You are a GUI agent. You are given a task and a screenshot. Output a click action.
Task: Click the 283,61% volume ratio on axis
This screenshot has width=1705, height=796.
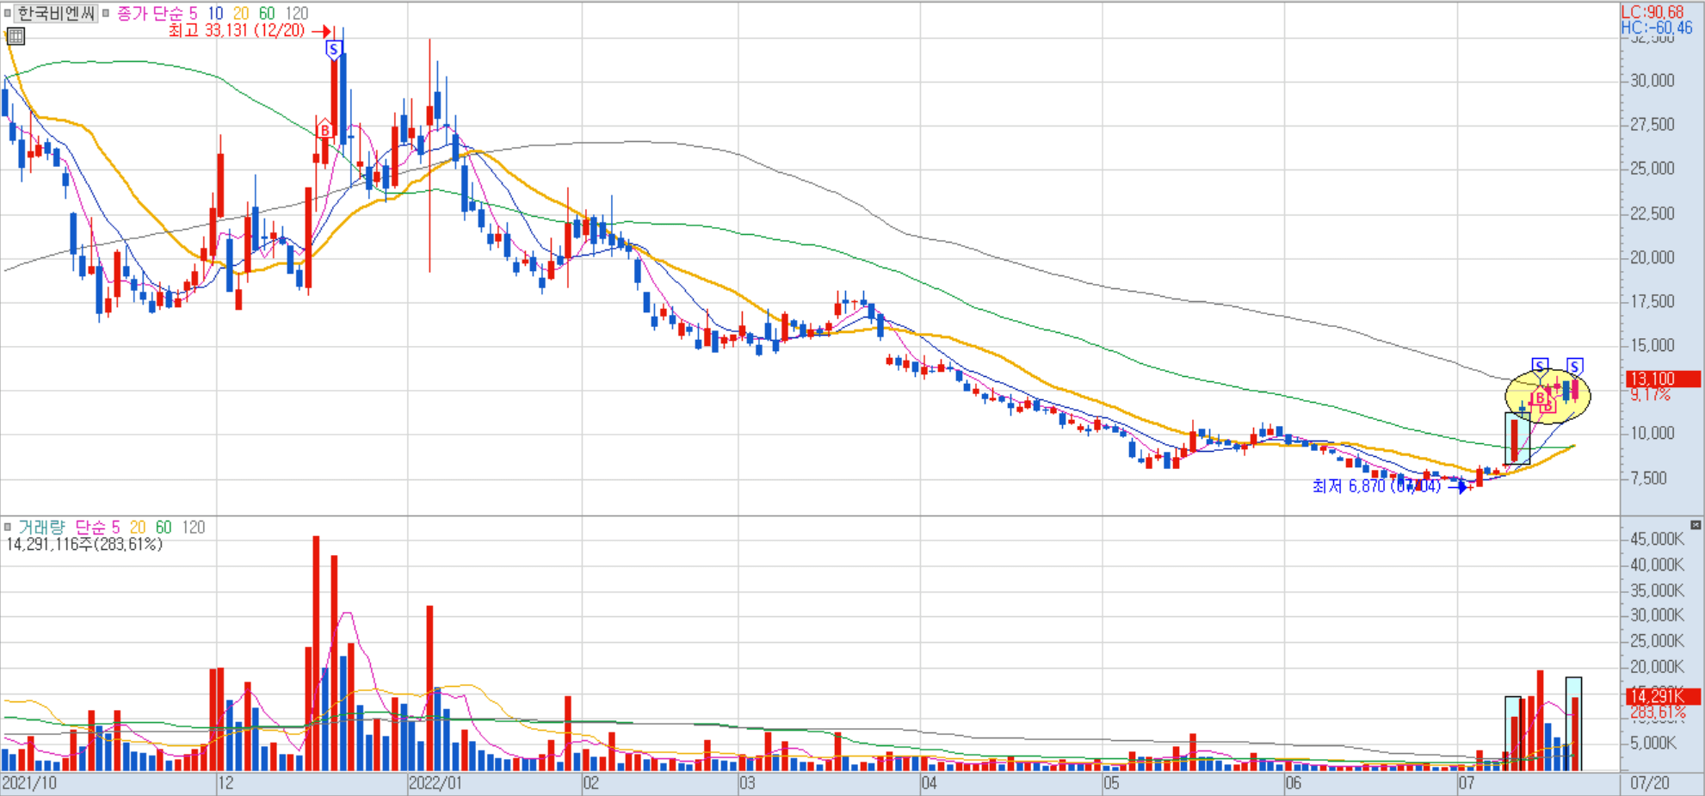coord(1658,713)
